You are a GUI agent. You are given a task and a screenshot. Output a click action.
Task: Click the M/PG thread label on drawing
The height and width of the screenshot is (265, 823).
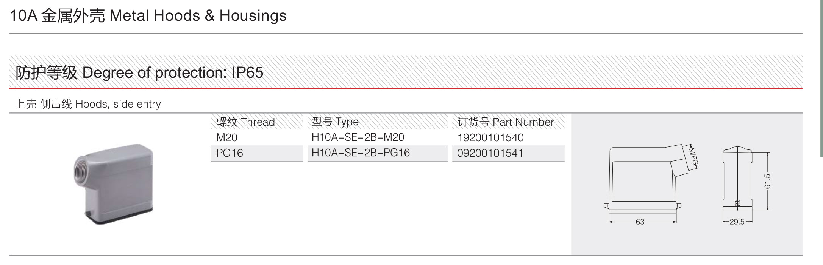(x=693, y=156)
